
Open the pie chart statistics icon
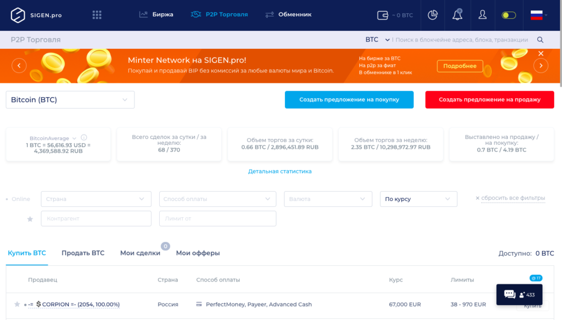(x=432, y=15)
